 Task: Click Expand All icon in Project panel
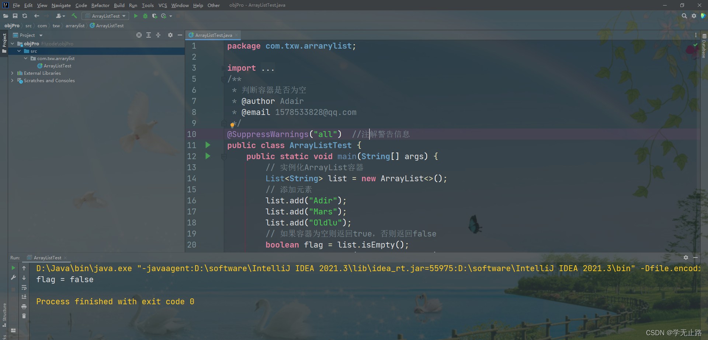(x=149, y=35)
